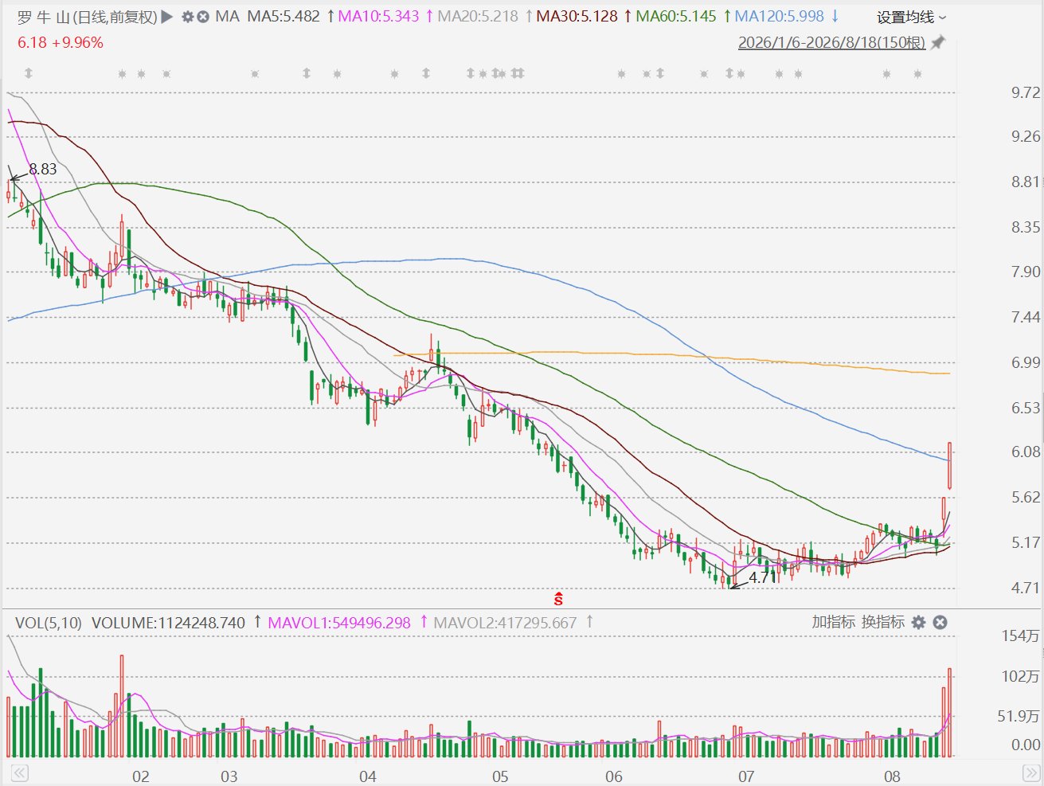Select the 06 month marker on timeline
This screenshot has width=1044, height=786.
point(614,776)
